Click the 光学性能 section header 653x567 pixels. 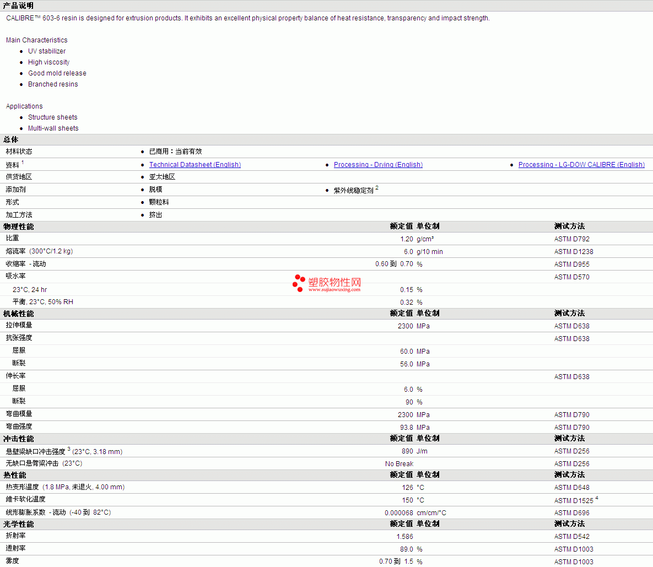[x=18, y=524]
